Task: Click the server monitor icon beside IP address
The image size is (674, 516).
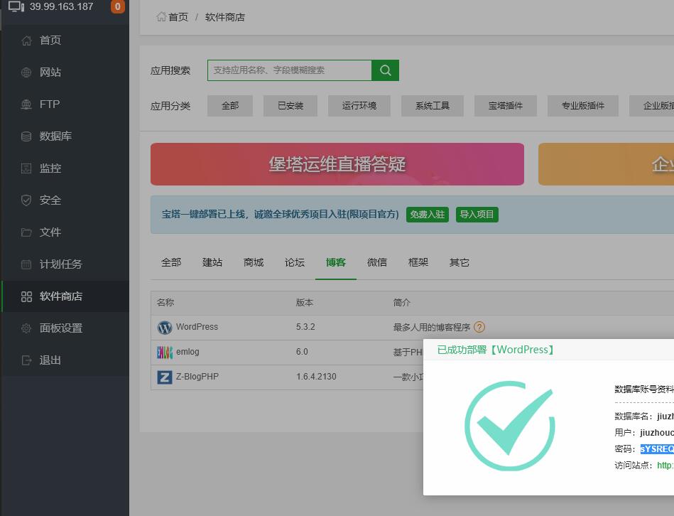Action: (16, 6)
